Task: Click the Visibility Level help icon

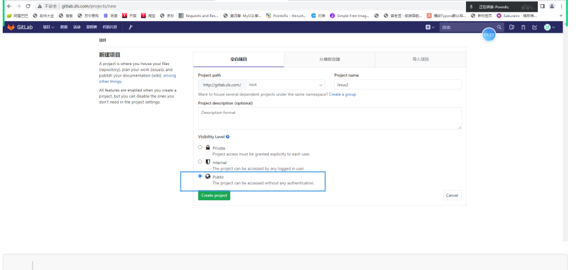Action: [228, 137]
